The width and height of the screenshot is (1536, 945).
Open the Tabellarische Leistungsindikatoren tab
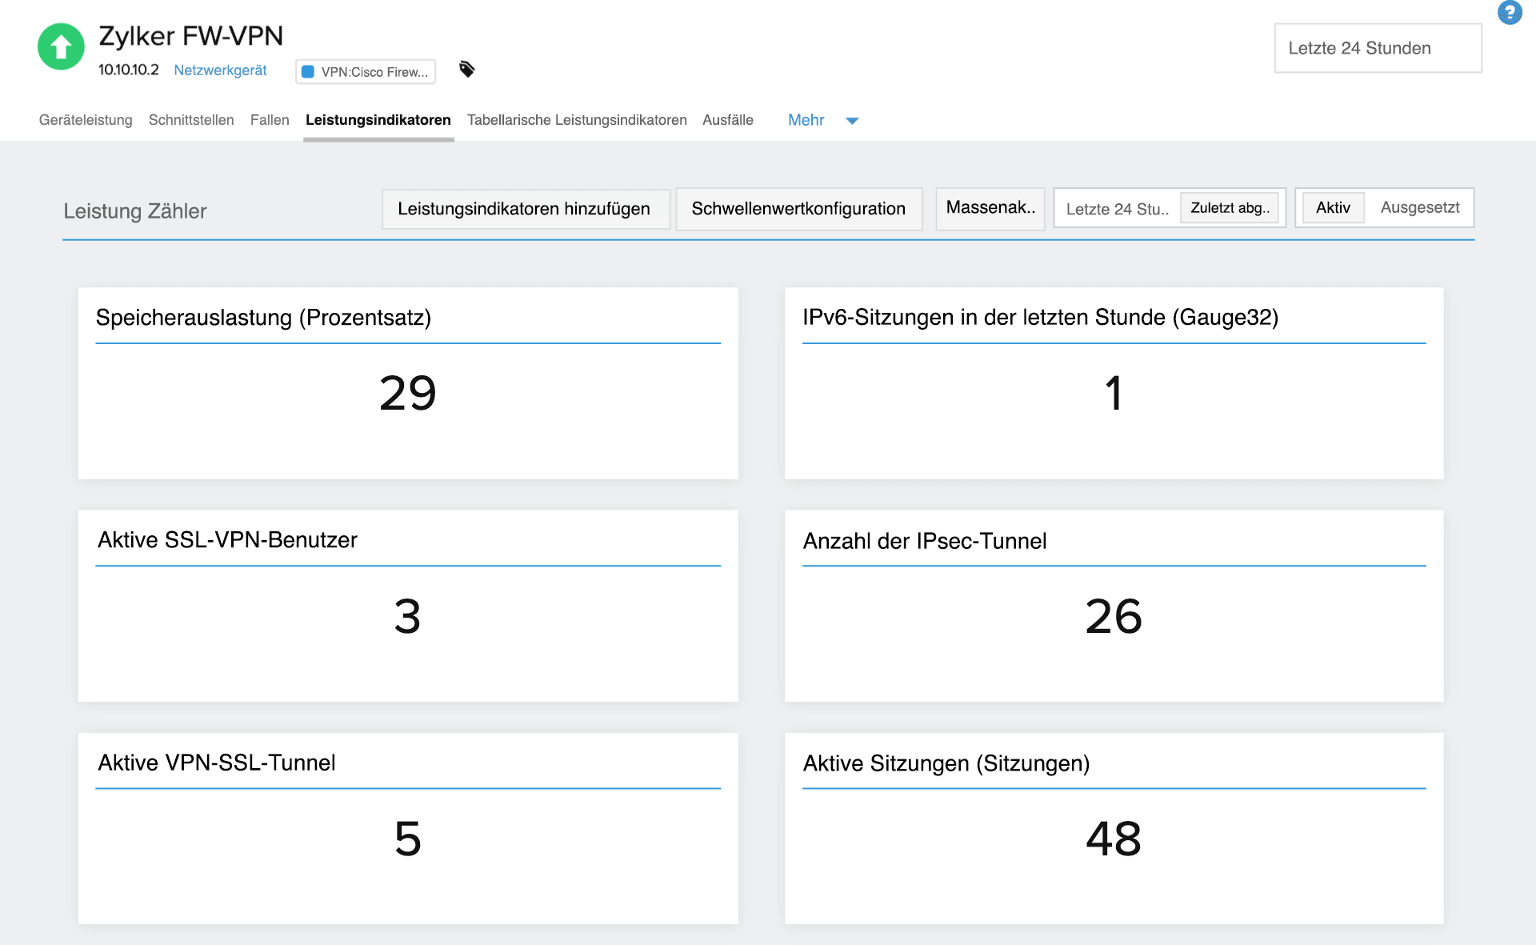point(577,120)
